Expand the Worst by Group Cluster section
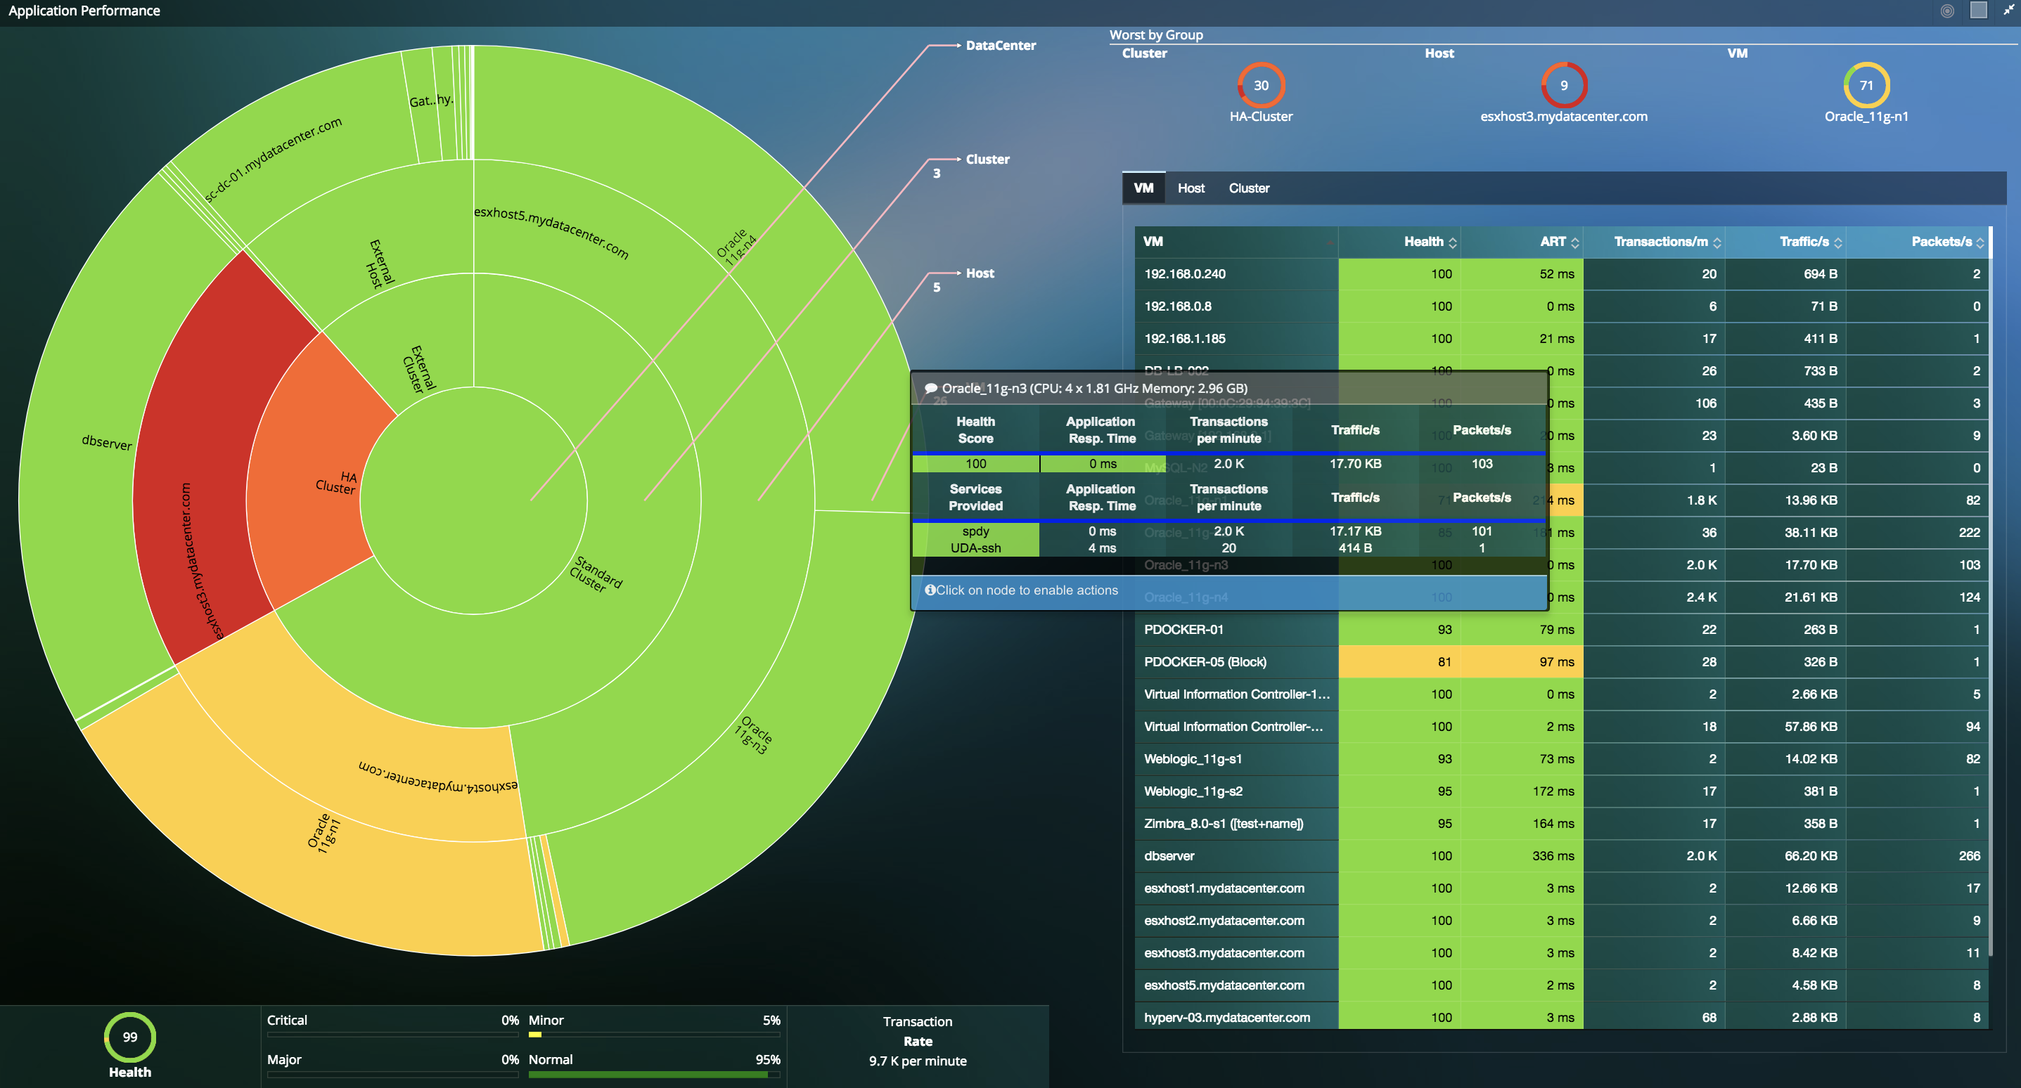The height and width of the screenshot is (1088, 2021). click(x=1146, y=53)
